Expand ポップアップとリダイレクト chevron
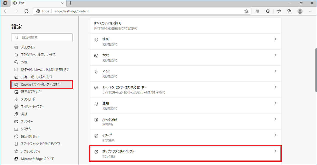 point(275,151)
